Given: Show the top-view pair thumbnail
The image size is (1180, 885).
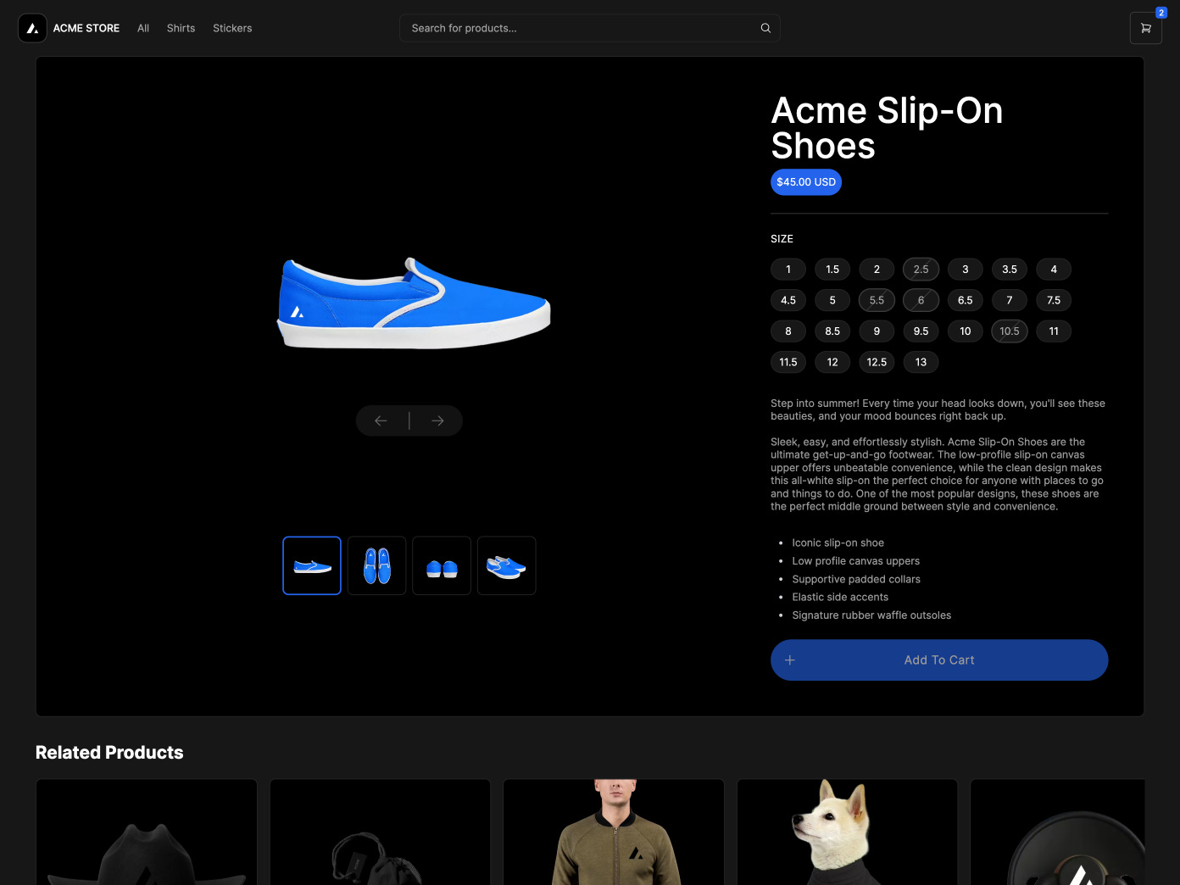Looking at the screenshot, I should coord(377,565).
